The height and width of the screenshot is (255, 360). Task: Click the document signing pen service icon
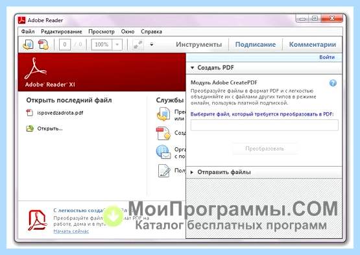click(x=164, y=171)
